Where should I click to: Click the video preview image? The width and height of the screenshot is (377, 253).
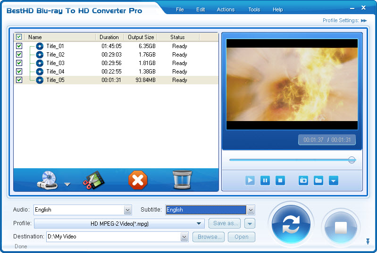point(292,84)
